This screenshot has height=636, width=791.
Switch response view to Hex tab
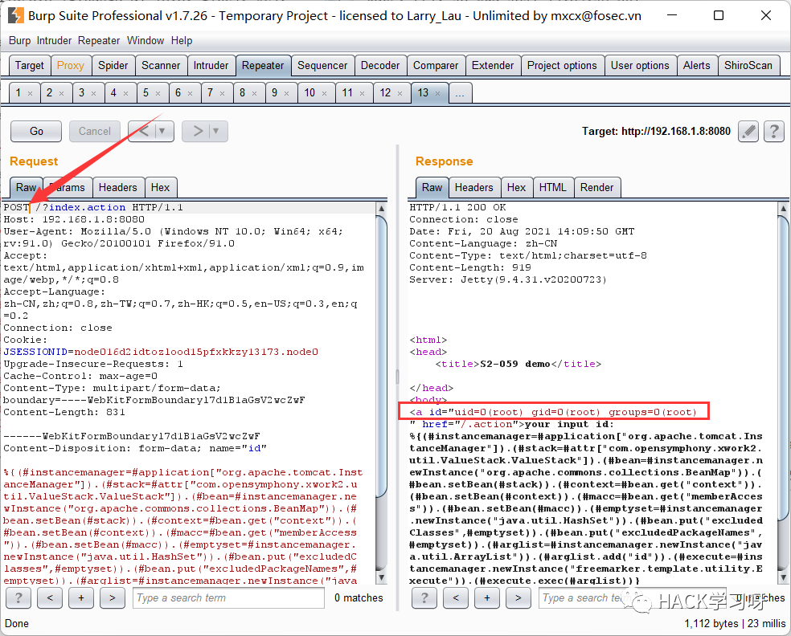coord(516,187)
